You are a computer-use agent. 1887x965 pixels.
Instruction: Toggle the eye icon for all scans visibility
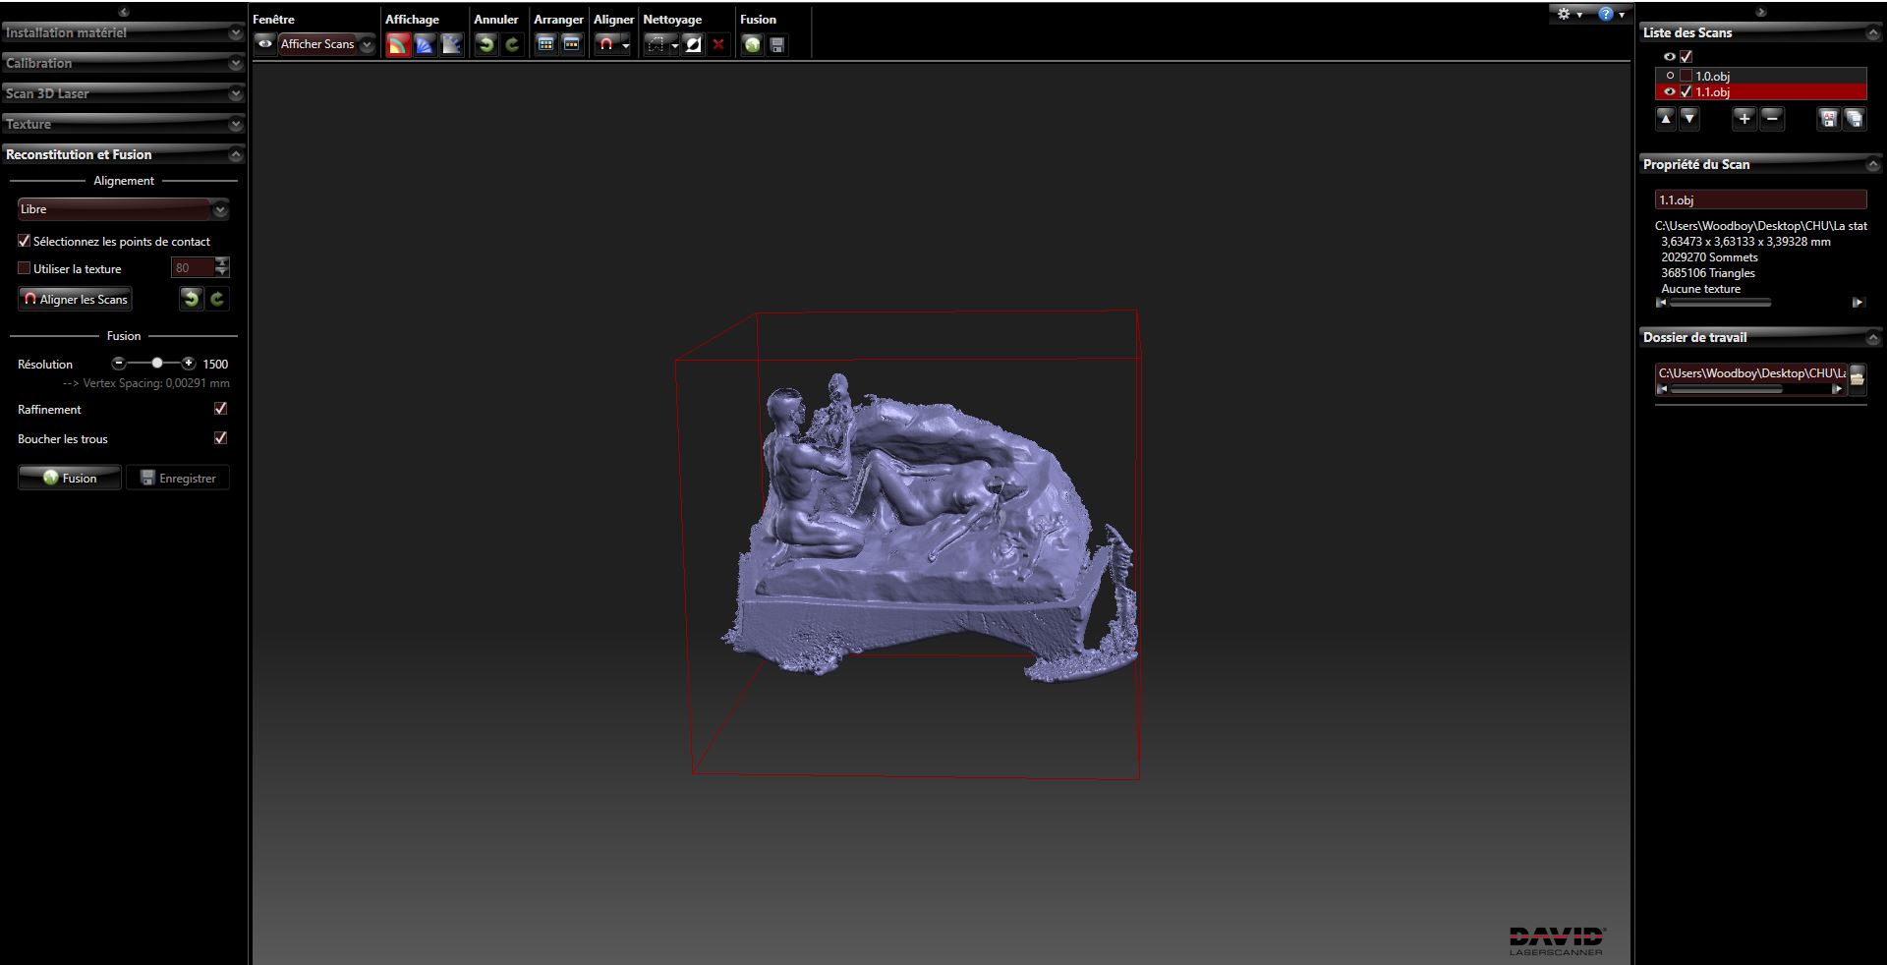coord(1669,57)
